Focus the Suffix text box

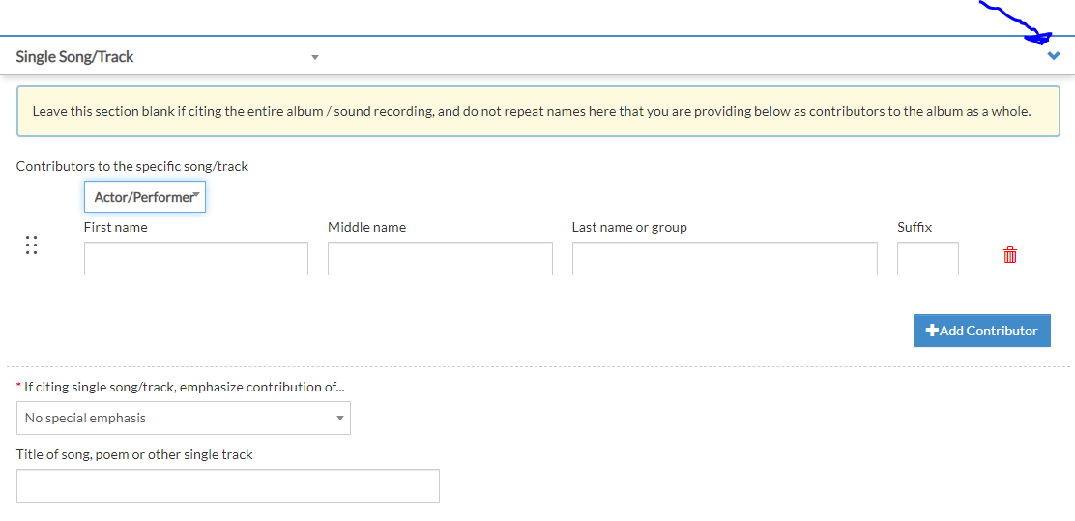[928, 258]
